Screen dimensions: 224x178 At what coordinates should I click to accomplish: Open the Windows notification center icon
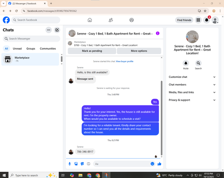(x=218, y=175)
